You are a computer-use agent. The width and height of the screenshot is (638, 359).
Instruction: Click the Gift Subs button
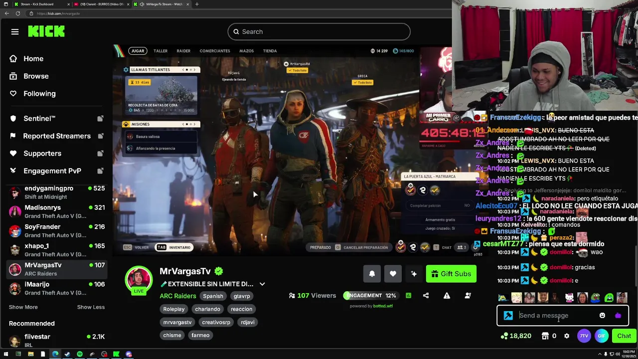[451, 274]
